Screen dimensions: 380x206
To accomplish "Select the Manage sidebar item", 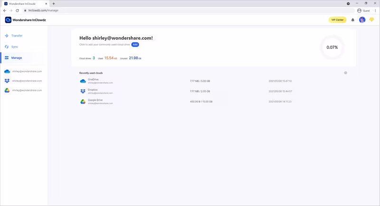I will pyautogui.click(x=16, y=58).
